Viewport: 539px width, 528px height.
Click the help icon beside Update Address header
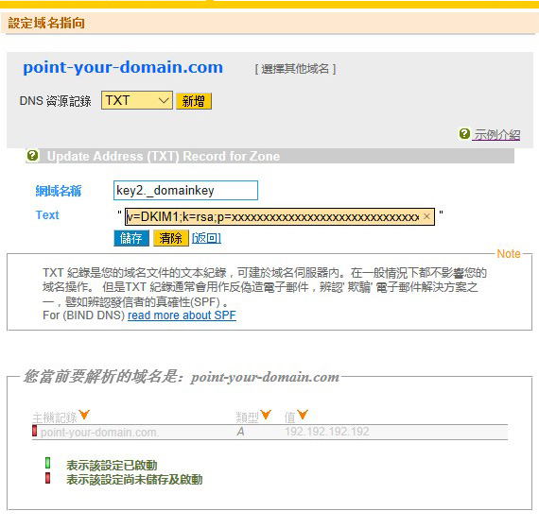point(33,156)
